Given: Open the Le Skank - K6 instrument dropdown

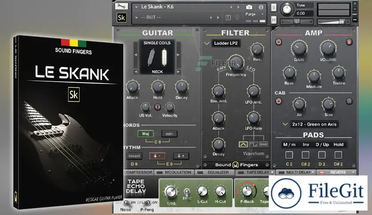Looking at the screenshot, I should [x=137, y=7].
